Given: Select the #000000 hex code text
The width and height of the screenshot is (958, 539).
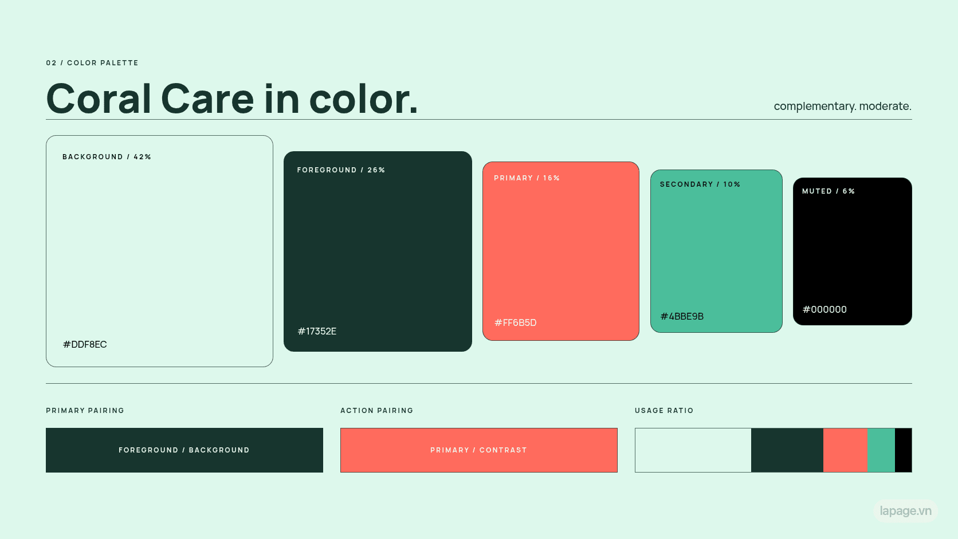Looking at the screenshot, I should 824,309.
